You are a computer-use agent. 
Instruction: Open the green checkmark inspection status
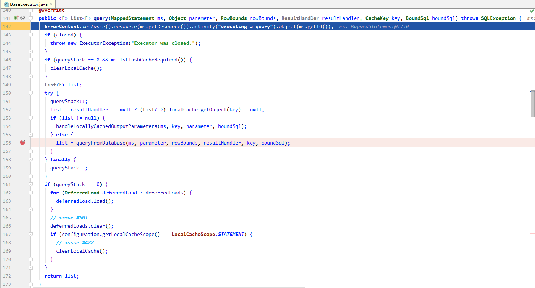tap(532, 11)
